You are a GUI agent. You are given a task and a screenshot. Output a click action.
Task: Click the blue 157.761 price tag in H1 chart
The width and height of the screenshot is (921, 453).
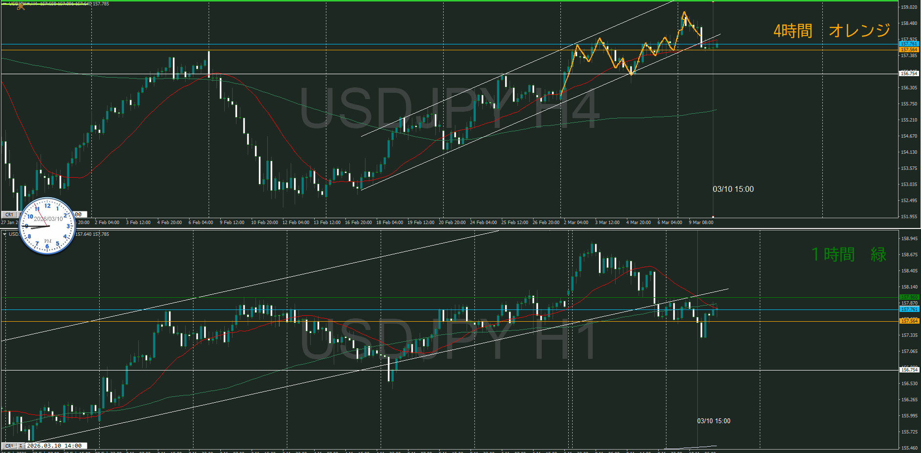(x=909, y=309)
